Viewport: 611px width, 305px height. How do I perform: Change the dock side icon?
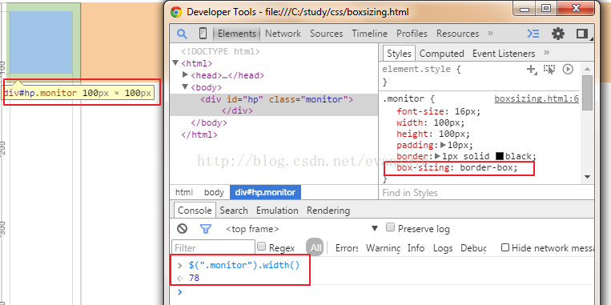pyautogui.click(x=582, y=34)
